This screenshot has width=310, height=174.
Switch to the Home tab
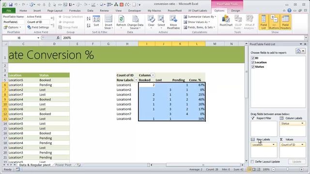click(23, 11)
